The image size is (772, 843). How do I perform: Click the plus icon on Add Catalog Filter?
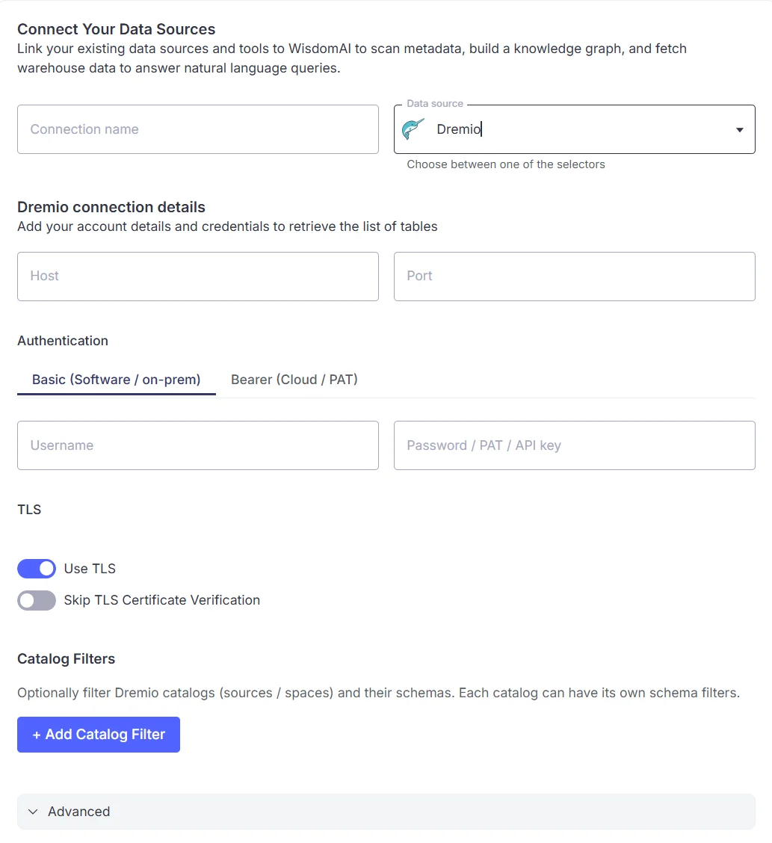[x=37, y=735]
